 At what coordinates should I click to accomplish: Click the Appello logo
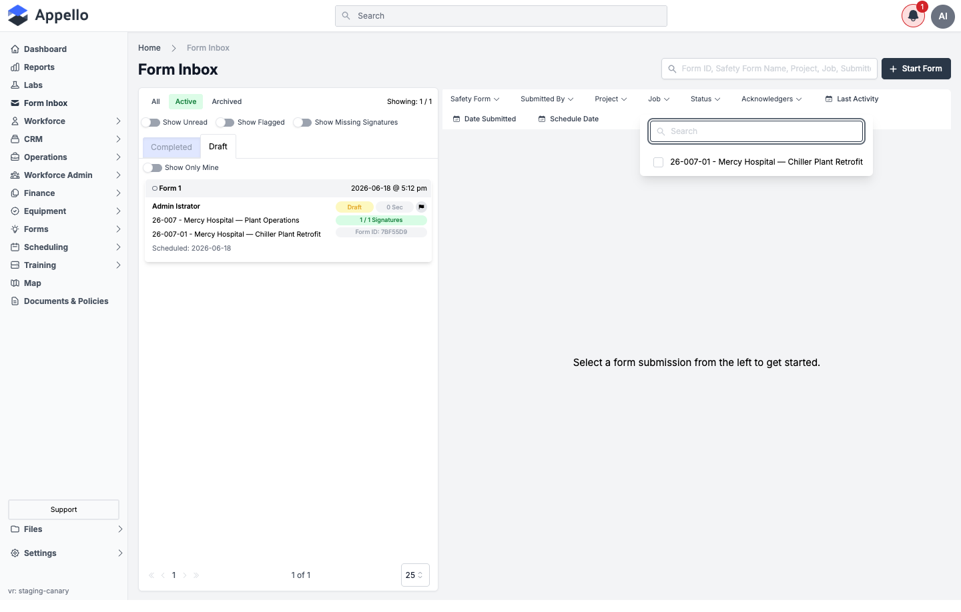(x=48, y=15)
